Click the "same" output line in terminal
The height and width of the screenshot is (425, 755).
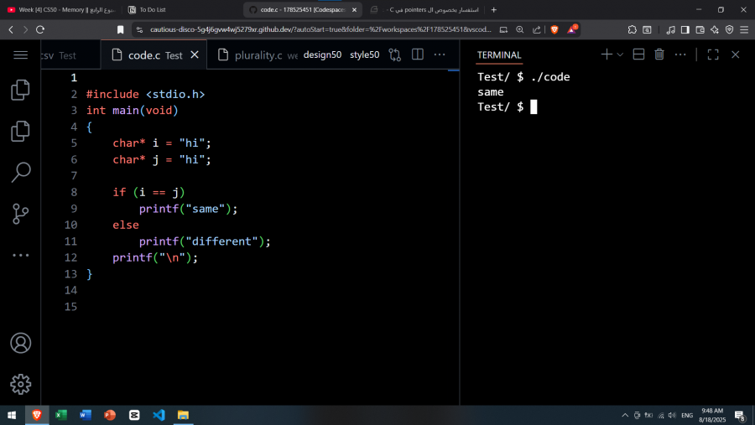[x=490, y=92]
